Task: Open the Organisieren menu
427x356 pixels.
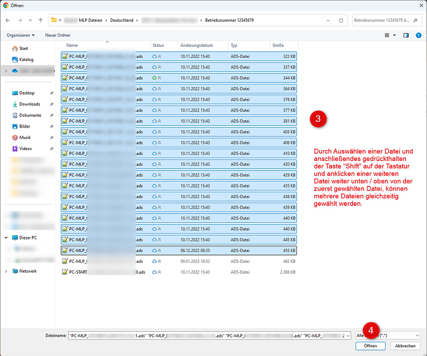Action: pos(21,35)
